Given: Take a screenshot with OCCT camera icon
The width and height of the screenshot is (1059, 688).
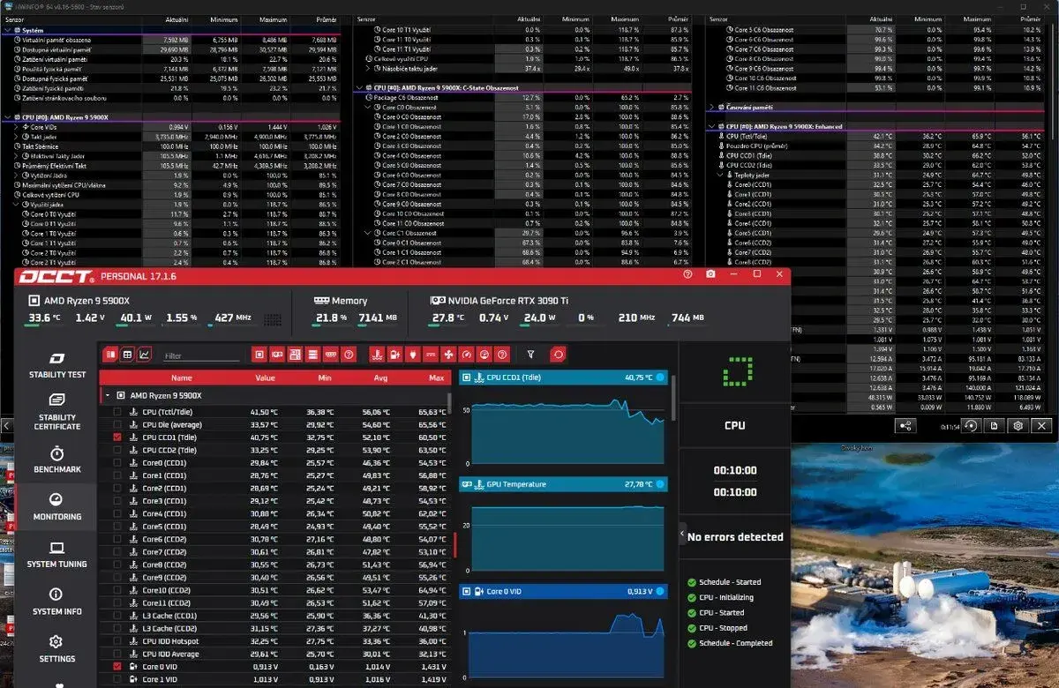Looking at the screenshot, I should (x=710, y=274).
